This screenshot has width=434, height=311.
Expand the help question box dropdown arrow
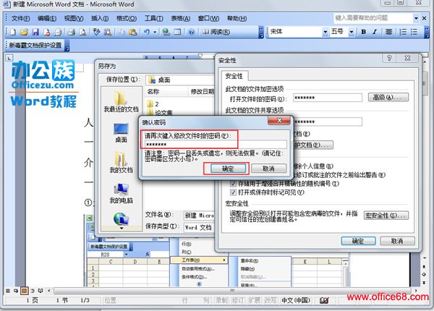(416, 18)
